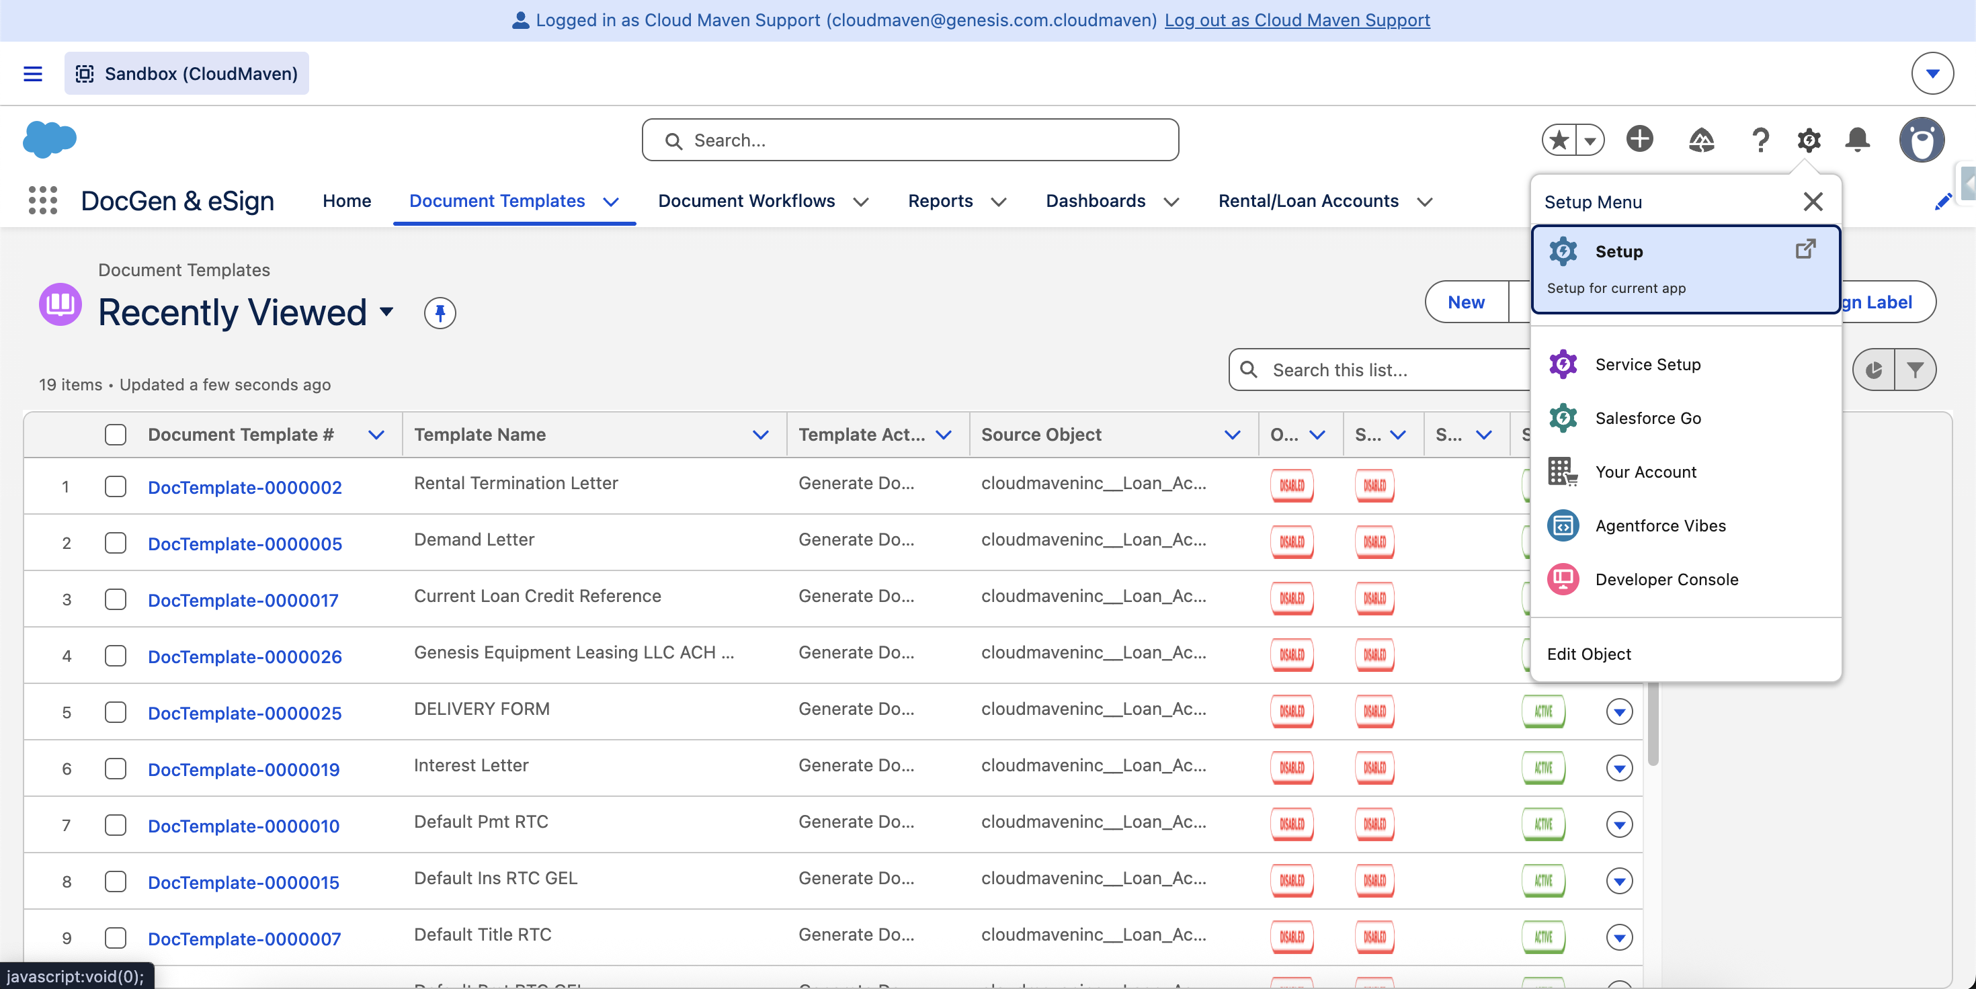
Task: Go to the Home tab
Action: point(347,201)
